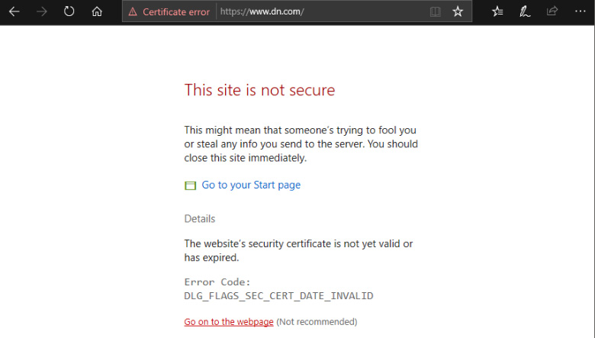Go to the Home page via the house icon
The height and width of the screenshot is (338, 595).
point(97,11)
